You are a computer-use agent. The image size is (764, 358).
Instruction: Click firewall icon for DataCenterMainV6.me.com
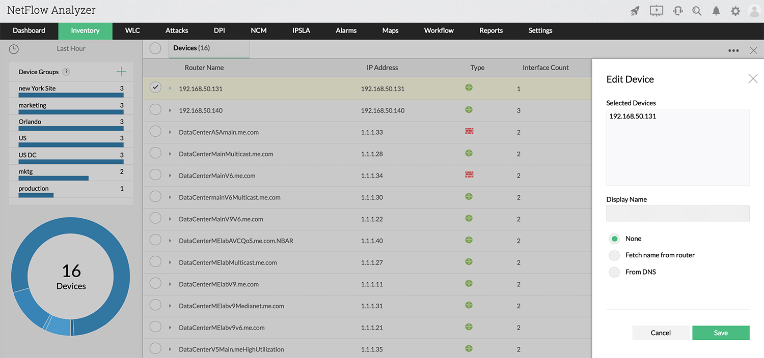tap(469, 175)
